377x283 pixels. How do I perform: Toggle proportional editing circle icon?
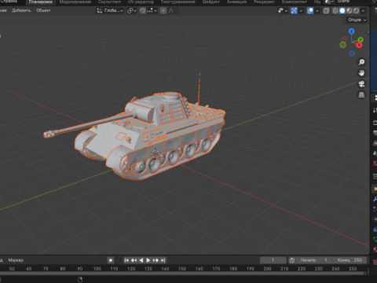[x=163, y=10]
